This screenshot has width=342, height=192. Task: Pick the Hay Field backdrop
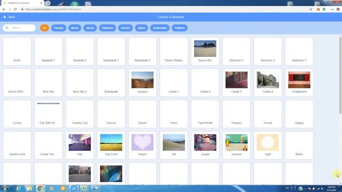coord(111,145)
